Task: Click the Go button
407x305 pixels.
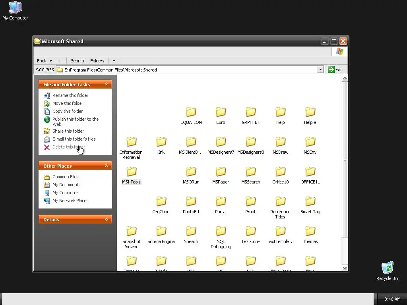Action: click(335, 69)
